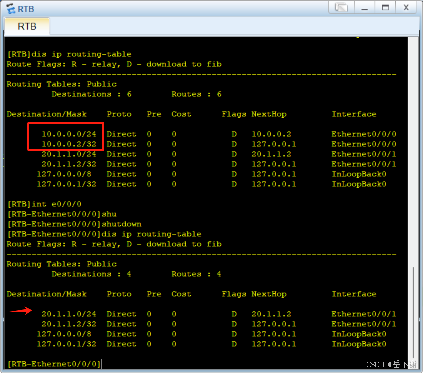Screen dimensions: 423x373
Task: Click '10.0.0.0/24' destination entry
Action: point(69,134)
